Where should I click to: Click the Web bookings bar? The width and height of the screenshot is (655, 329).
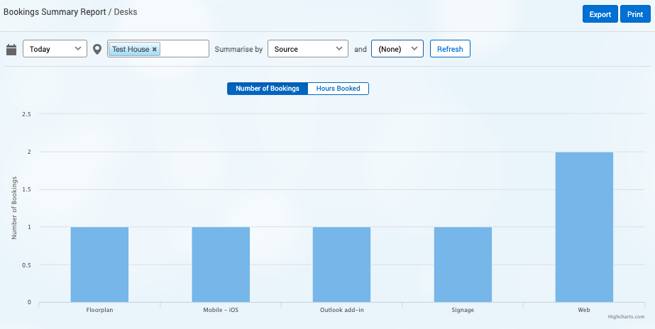pos(584,227)
